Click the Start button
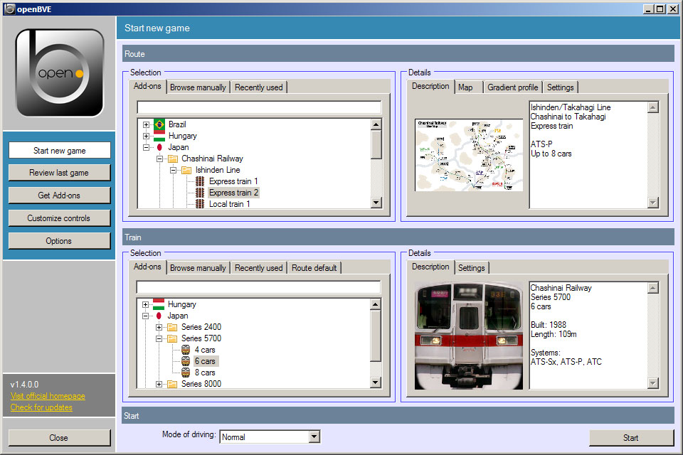 click(631, 438)
